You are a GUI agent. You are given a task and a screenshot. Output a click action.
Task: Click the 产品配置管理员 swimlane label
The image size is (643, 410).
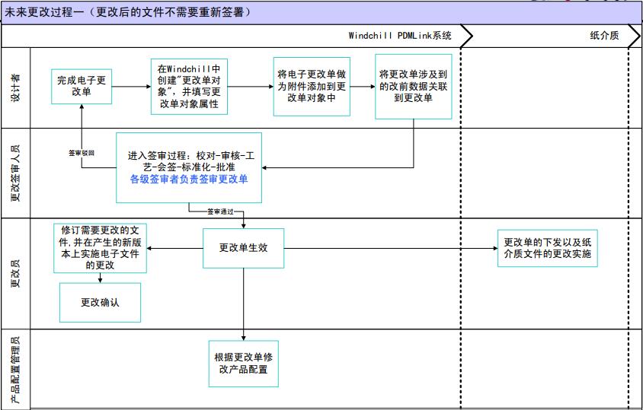(x=15, y=368)
